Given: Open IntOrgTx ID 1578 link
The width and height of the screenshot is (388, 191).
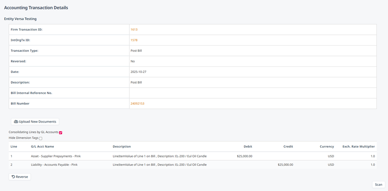Looking at the screenshot, I should point(134,40).
